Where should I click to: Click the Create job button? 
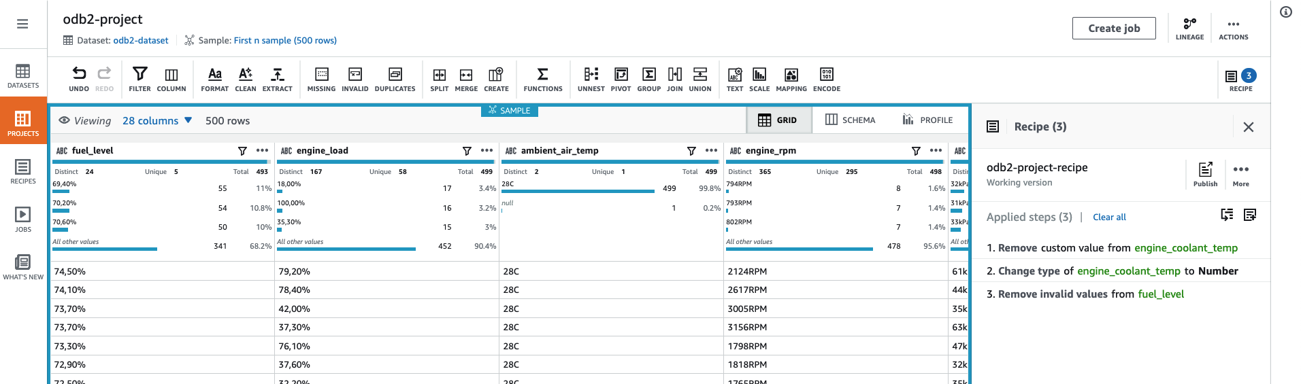(1114, 28)
